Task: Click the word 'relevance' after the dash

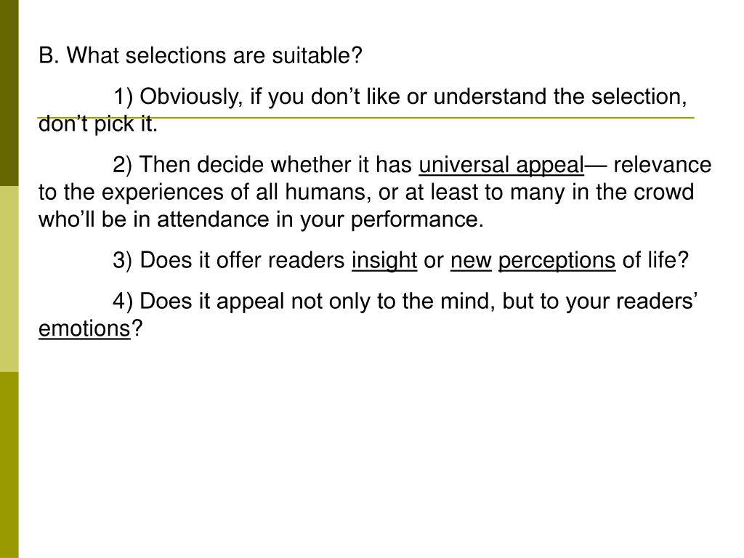Action: 663,165
